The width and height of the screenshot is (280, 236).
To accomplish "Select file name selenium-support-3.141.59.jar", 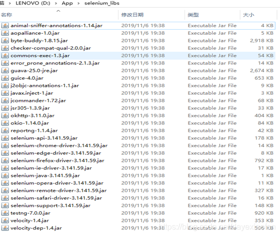I will [x=51, y=205].
